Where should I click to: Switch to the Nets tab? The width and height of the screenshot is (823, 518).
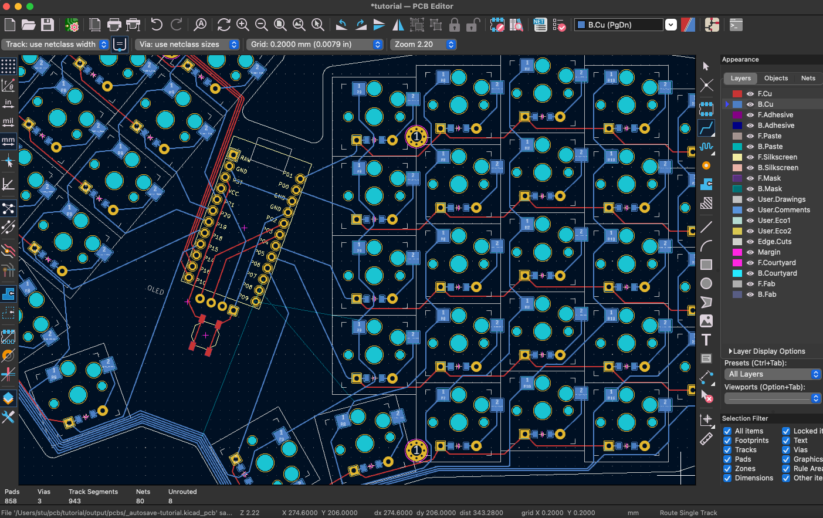(808, 78)
